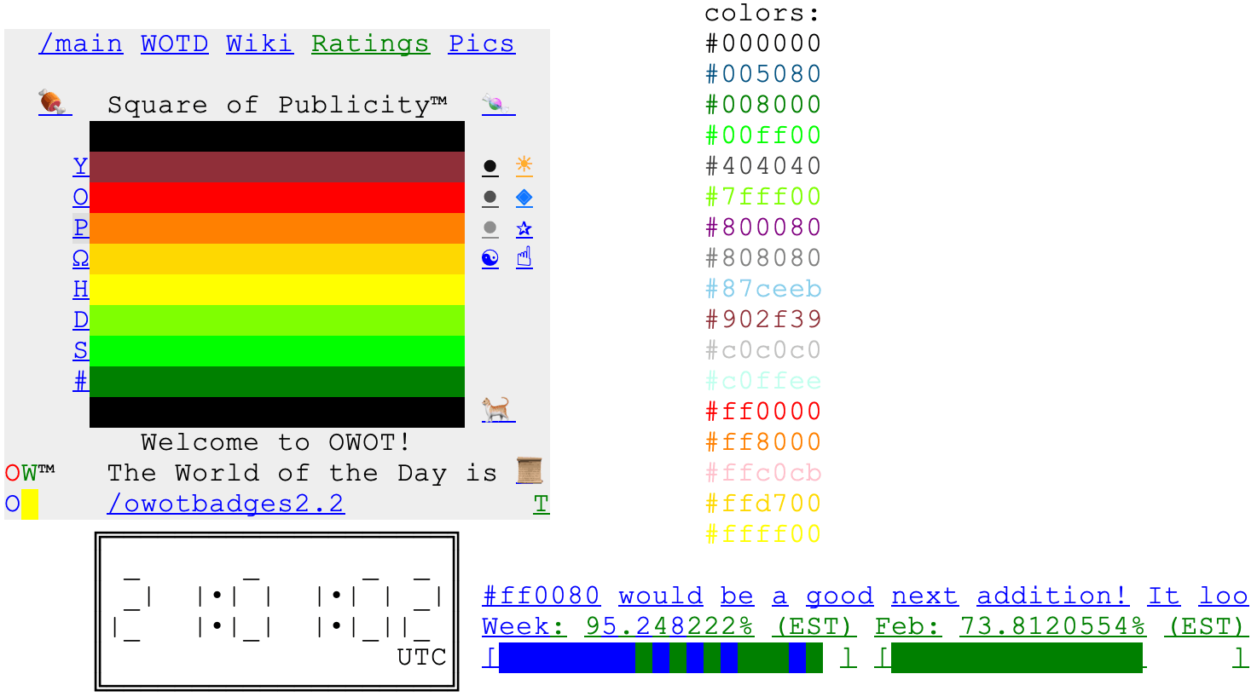The width and height of the screenshot is (1257, 697).
Task: Click the red stripe in the square
Action: [277, 198]
